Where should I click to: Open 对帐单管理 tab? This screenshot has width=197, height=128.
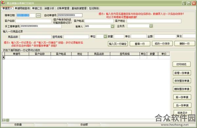point(63,9)
